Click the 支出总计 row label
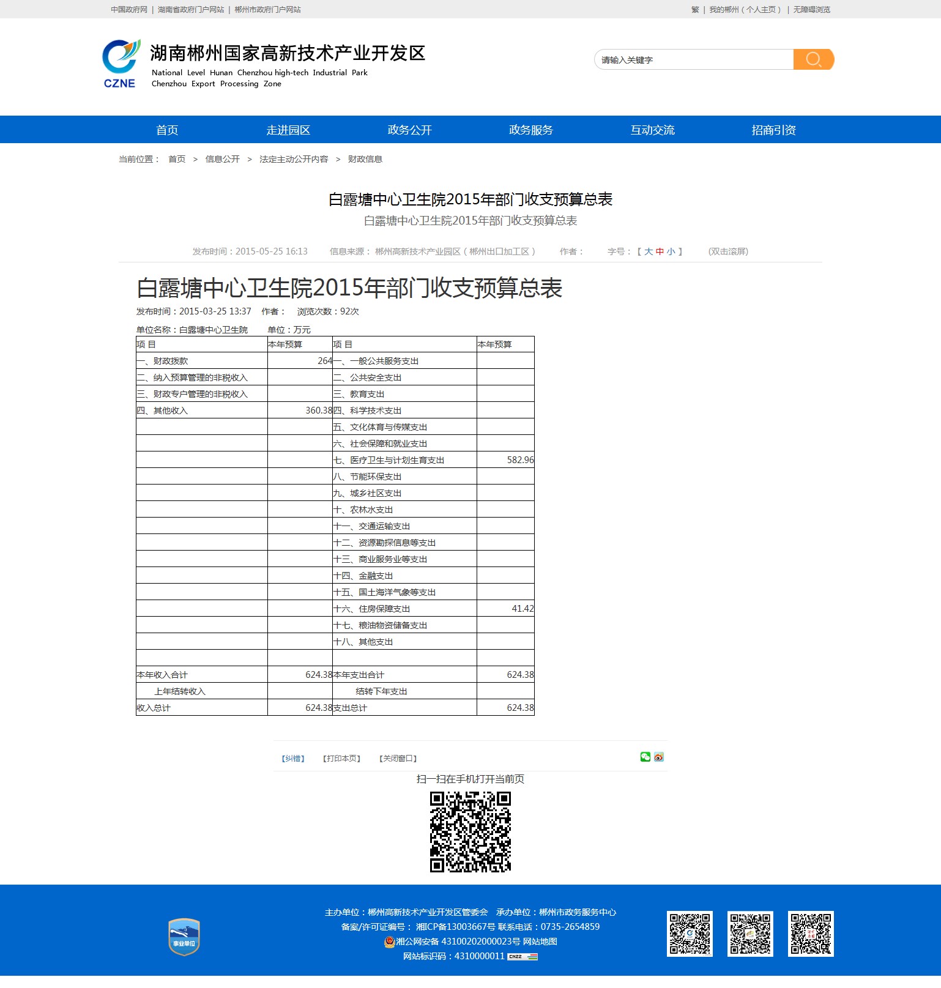 tap(350, 708)
